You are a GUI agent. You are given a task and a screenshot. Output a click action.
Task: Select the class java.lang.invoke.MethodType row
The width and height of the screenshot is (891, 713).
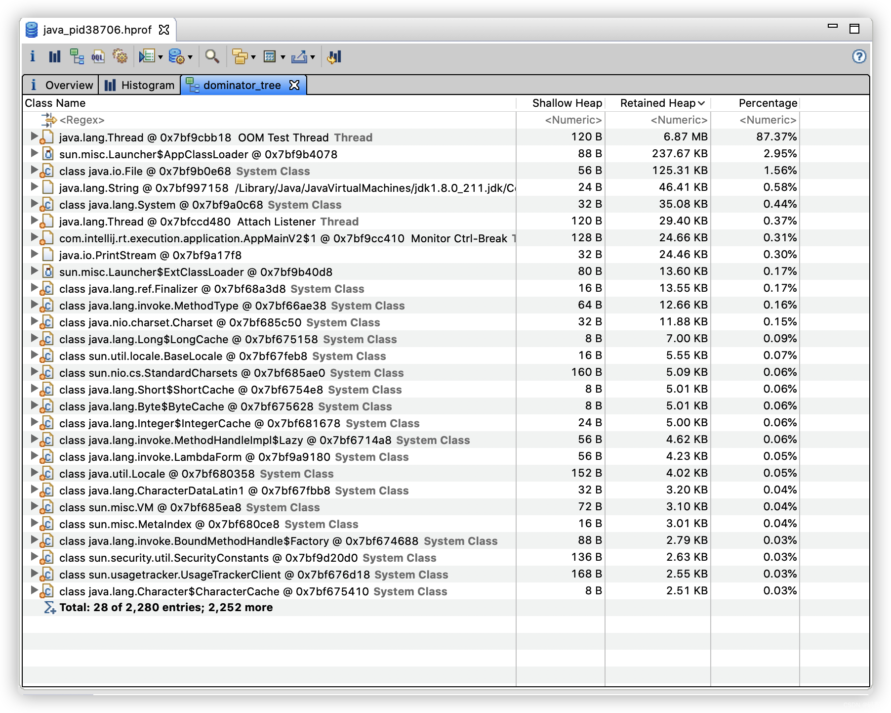tap(446, 305)
